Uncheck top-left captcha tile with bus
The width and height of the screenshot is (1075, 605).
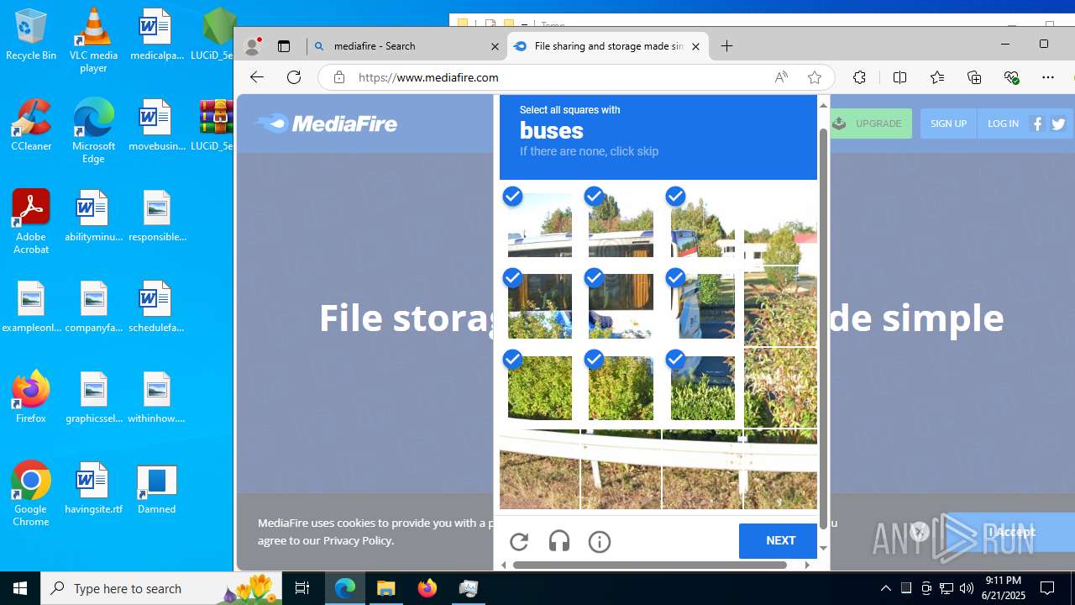539,224
